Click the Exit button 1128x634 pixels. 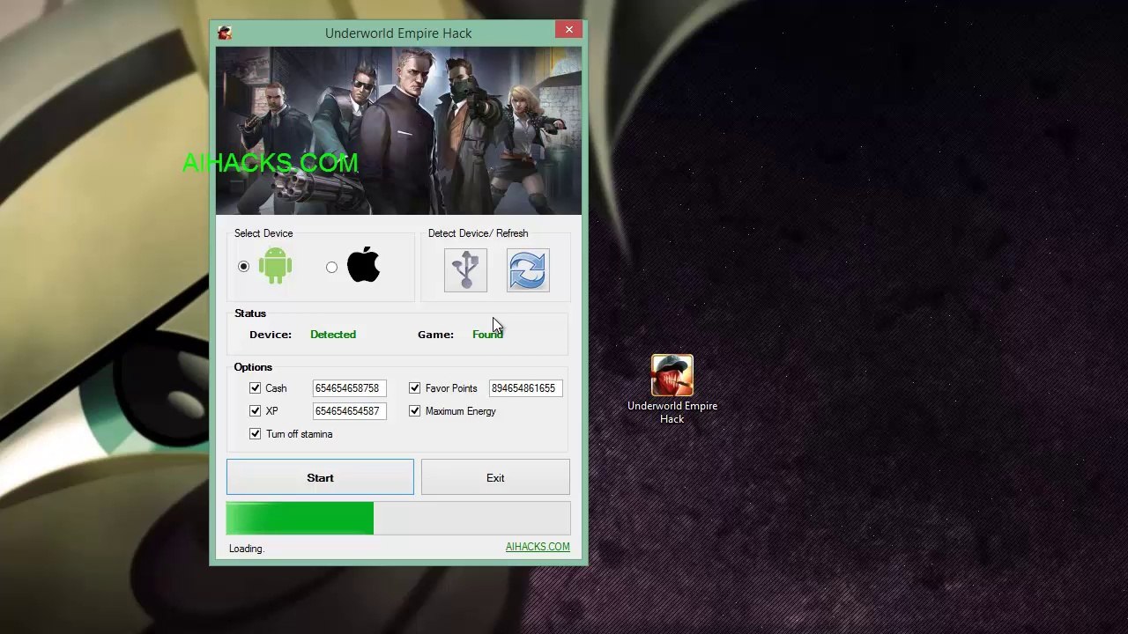[495, 477]
